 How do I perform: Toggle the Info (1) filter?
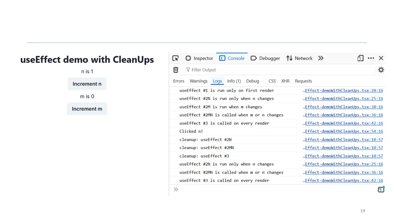pyautogui.click(x=234, y=81)
